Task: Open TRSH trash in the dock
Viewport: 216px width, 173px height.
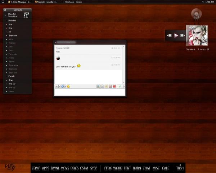Action: (180, 168)
